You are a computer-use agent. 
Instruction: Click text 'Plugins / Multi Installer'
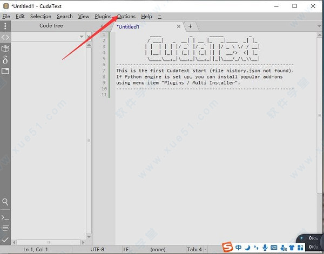point(200,83)
